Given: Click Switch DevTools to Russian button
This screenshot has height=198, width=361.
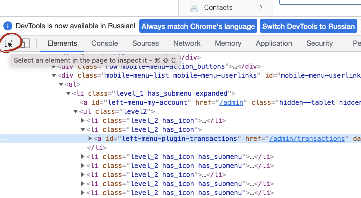Looking at the screenshot, I should coord(308,26).
